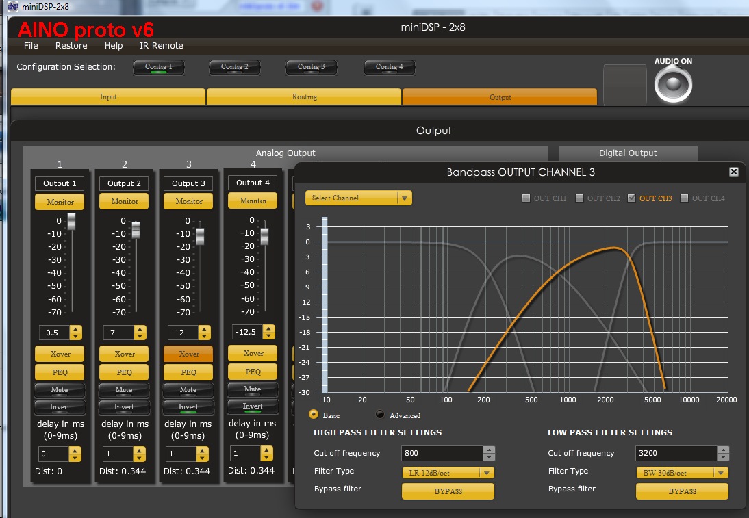Open the Help menu
The width and height of the screenshot is (749, 518).
pos(114,45)
